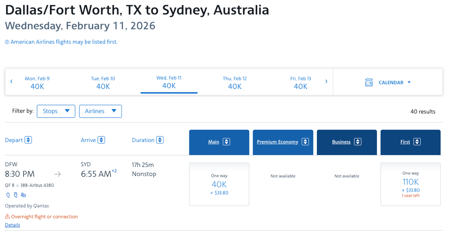Open the Airlines filter dropdown

(x=100, y=111)
